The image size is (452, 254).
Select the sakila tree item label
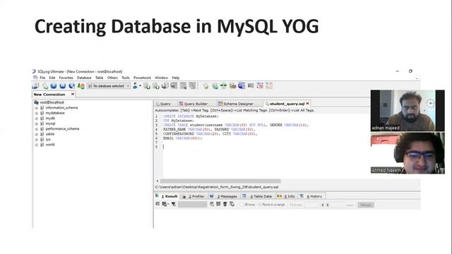coord(50,134)
